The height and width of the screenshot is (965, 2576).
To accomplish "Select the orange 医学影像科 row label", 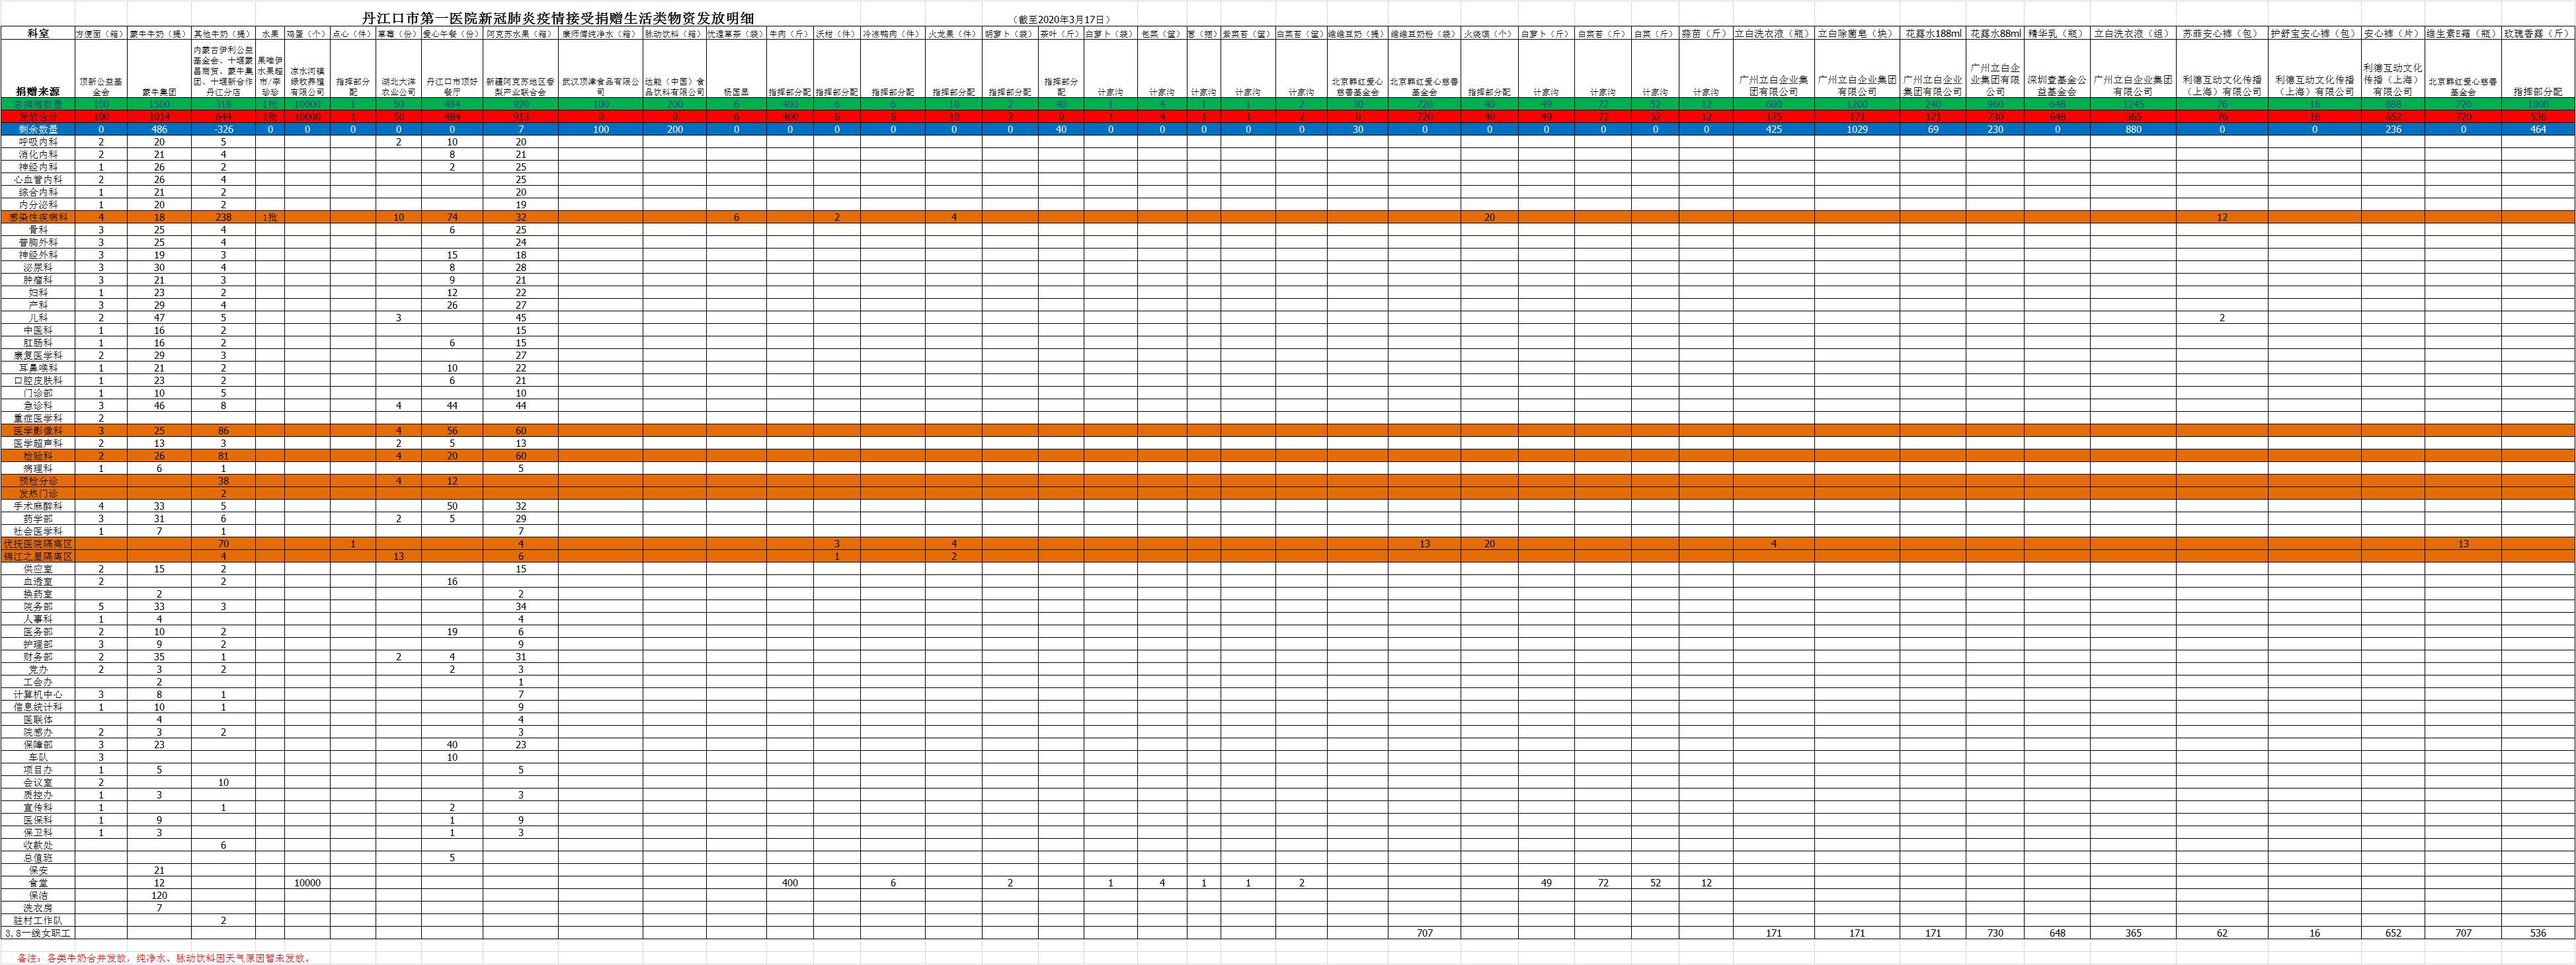I will [x=38, y=430].
